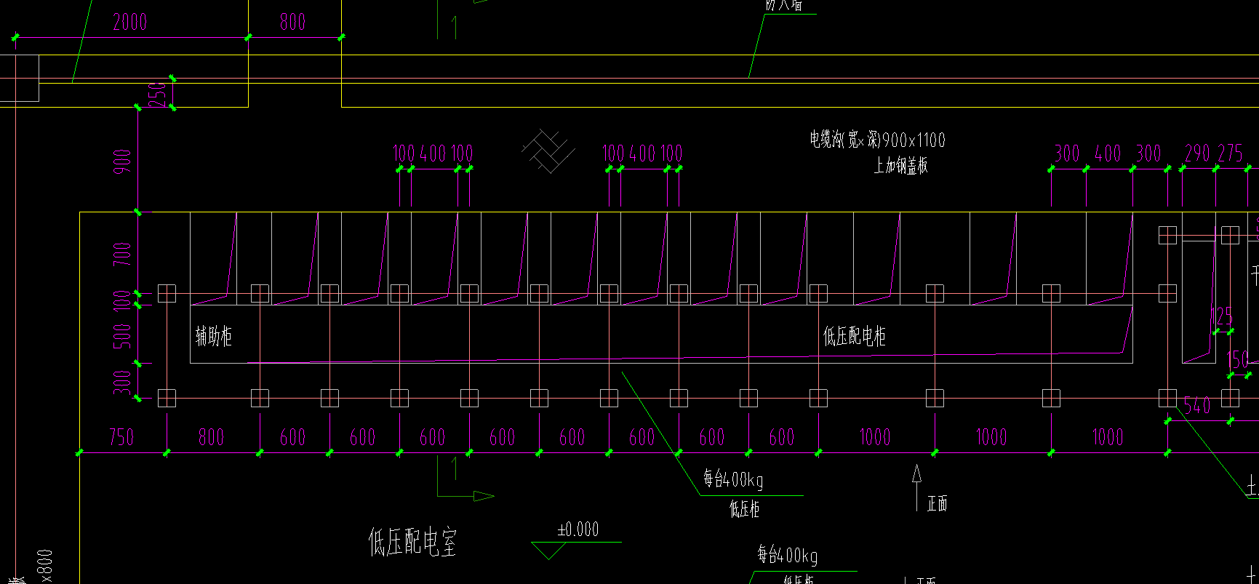Select the vertical 900 dimension text
The width and height of the screenshot is (1259, 584).
(x=123, y=161)
